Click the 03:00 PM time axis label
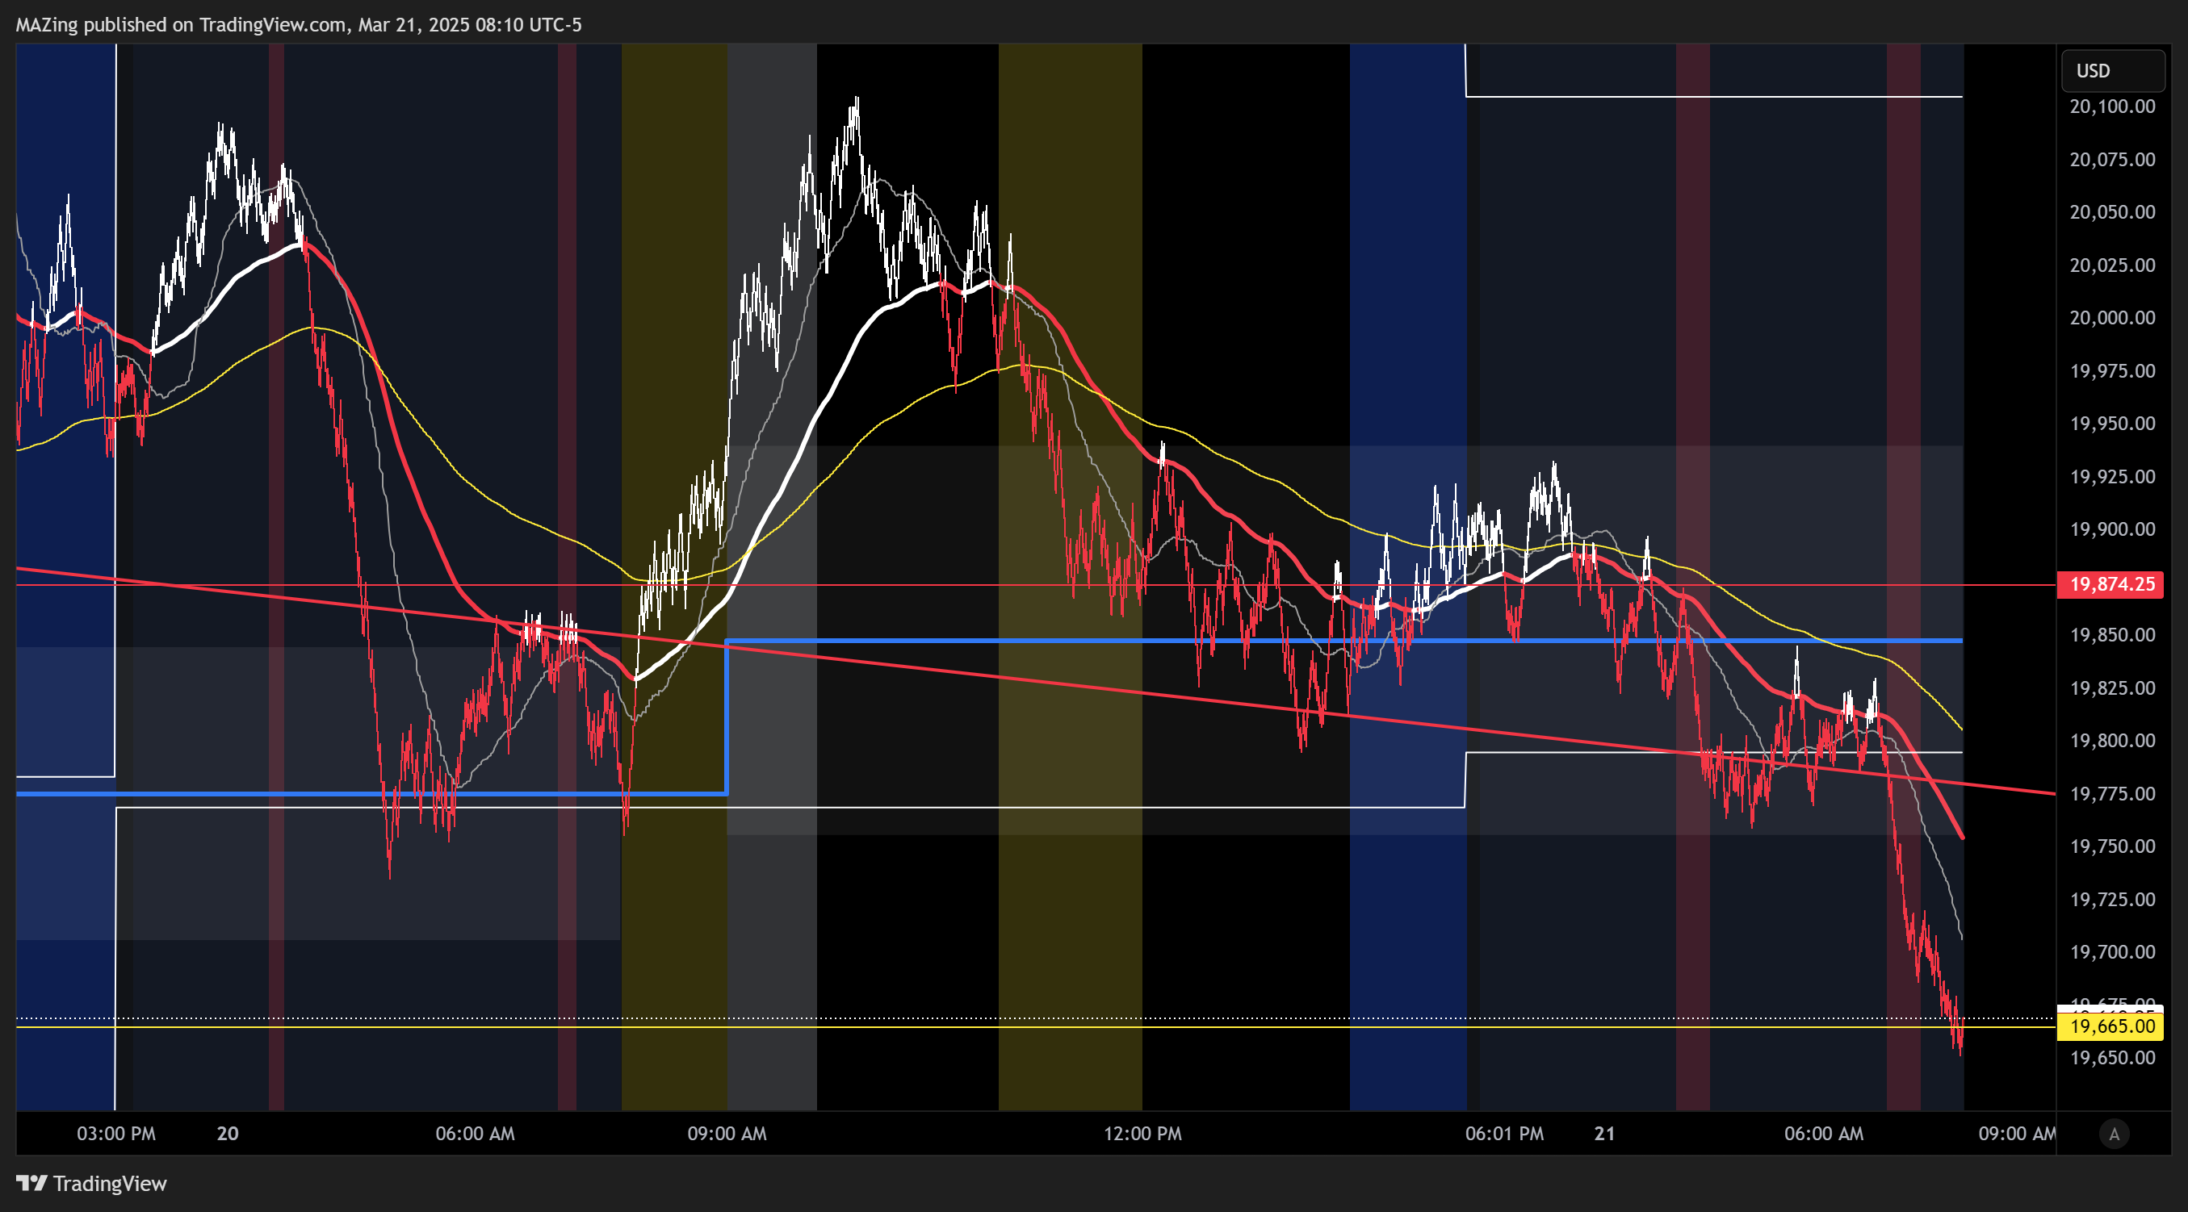Image resolution: width=2188 pixels, height=1212 pixels. (116, 1134)
